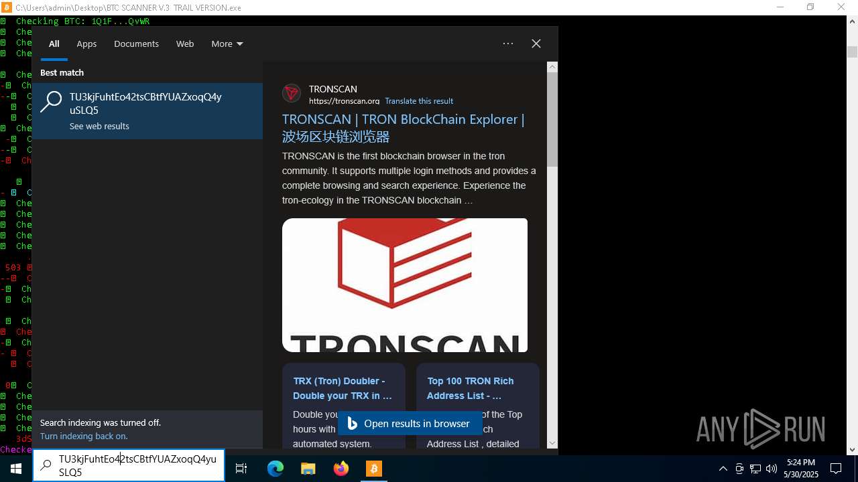
Task: Open Task View on the taskbar
Action: pyautogui.click(x=241, y=469)
